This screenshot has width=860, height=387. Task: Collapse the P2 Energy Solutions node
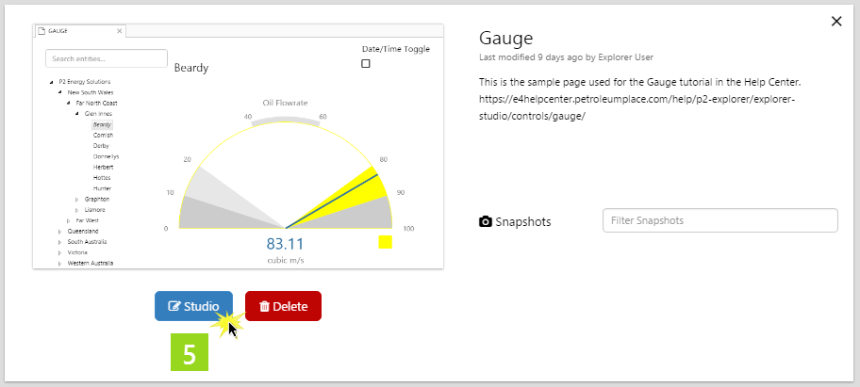click(x=51, y=82)
